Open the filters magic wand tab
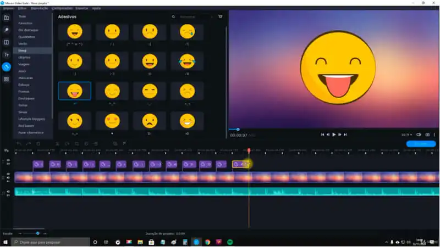Image resolution: width=440 pixels, height=247 pixels. (6, 30)
